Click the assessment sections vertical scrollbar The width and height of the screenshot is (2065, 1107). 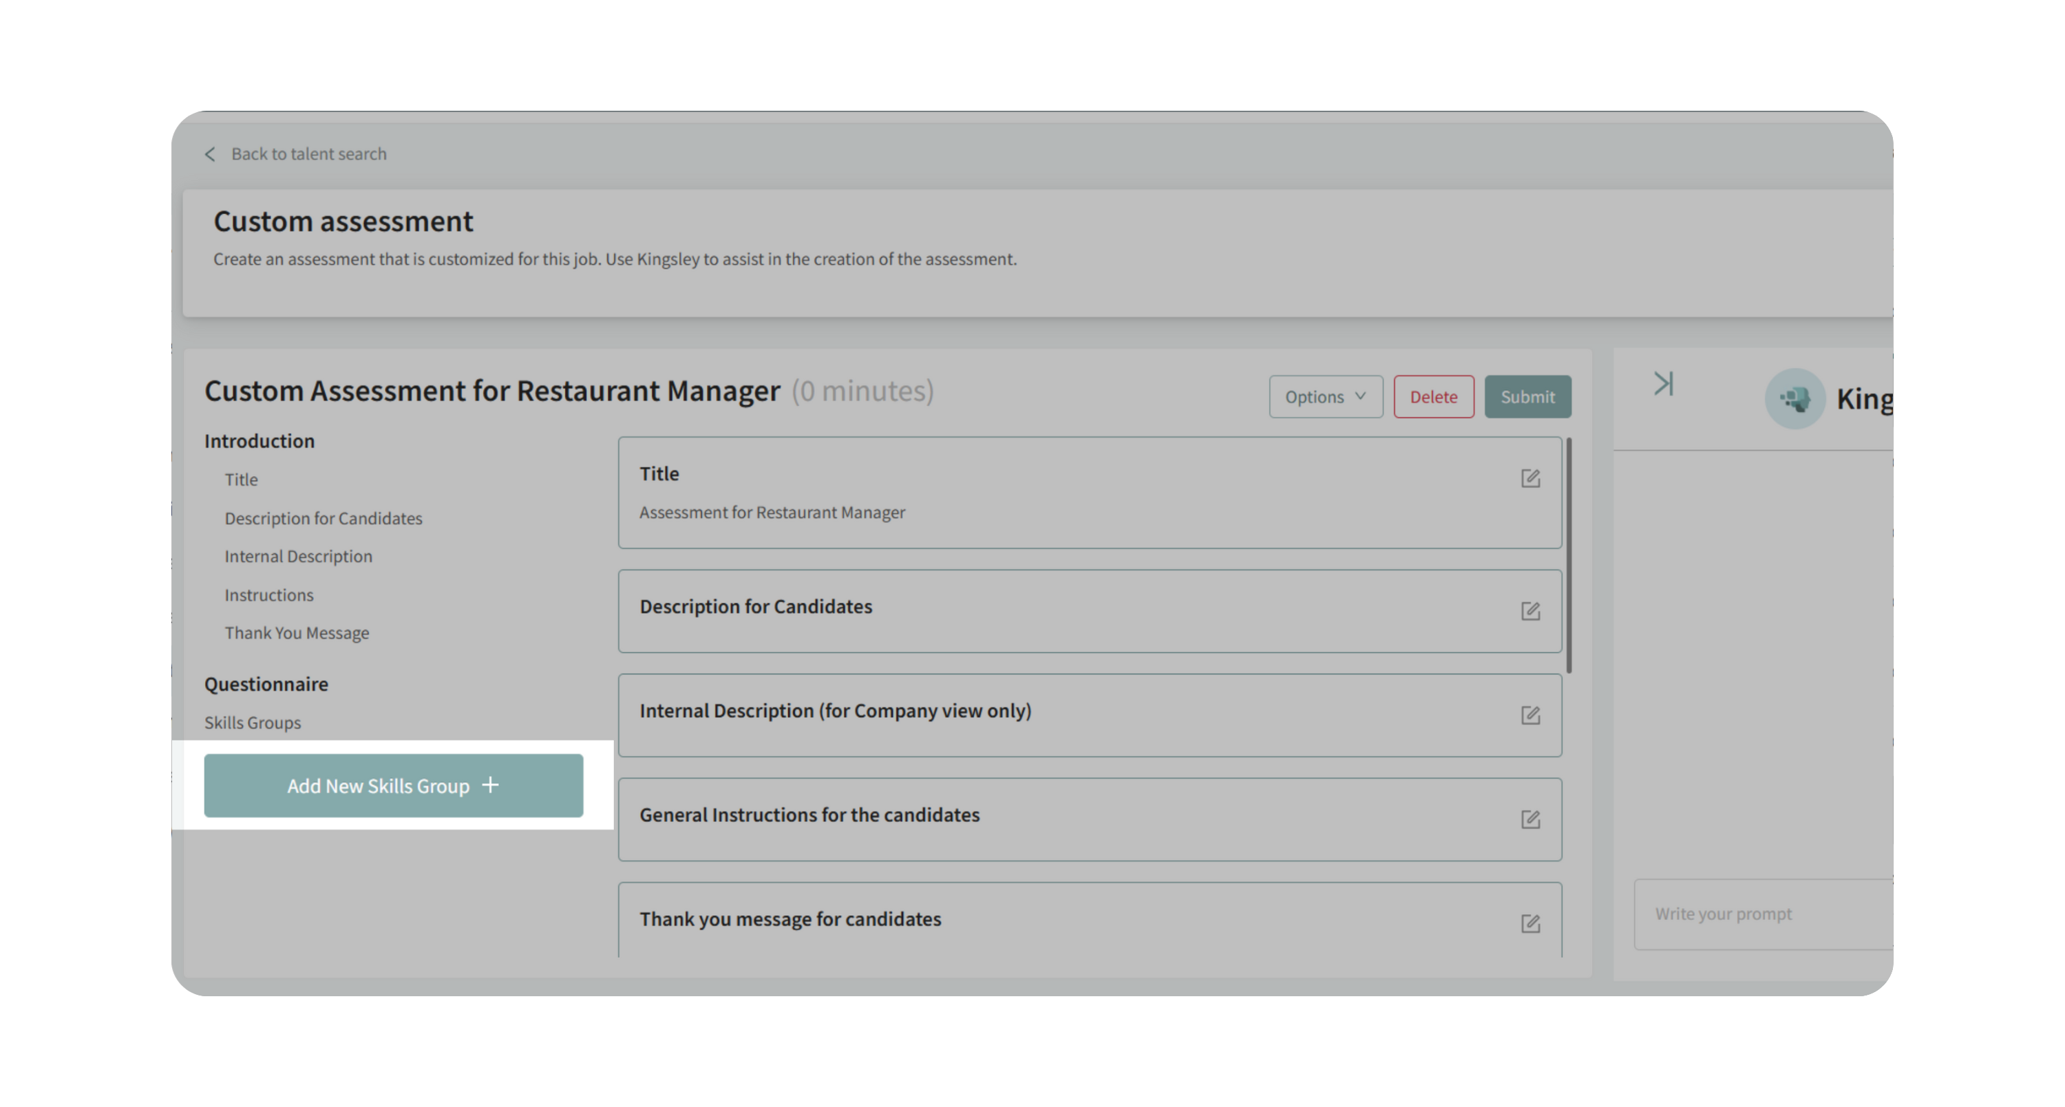(1569, 555)
